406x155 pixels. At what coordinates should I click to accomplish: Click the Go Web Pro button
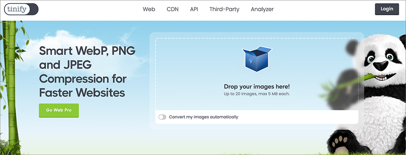(59, 110)
